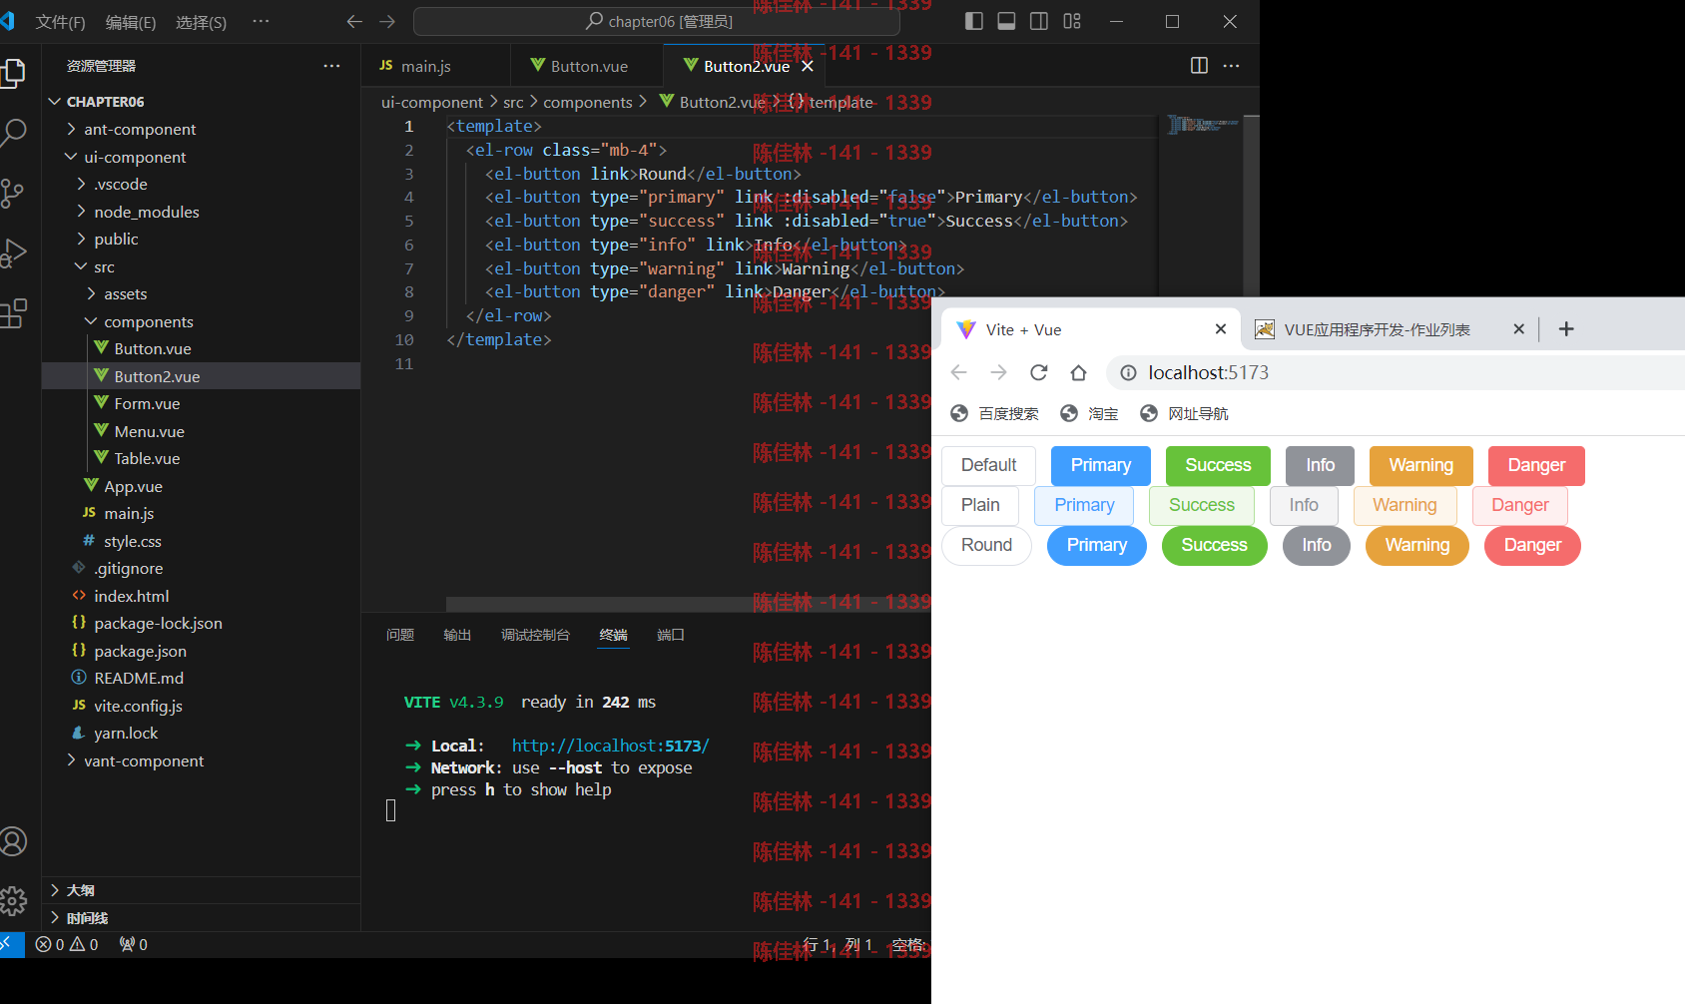Screen dimensions: 1685x1004
Task: Go forward in the browser
Action: click(998, 372)
